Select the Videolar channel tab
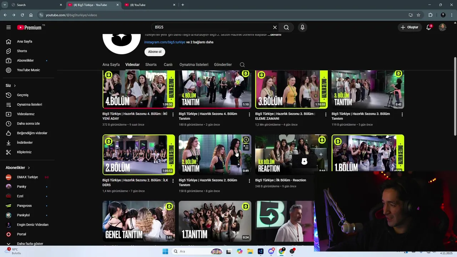 tap(132, 65)
